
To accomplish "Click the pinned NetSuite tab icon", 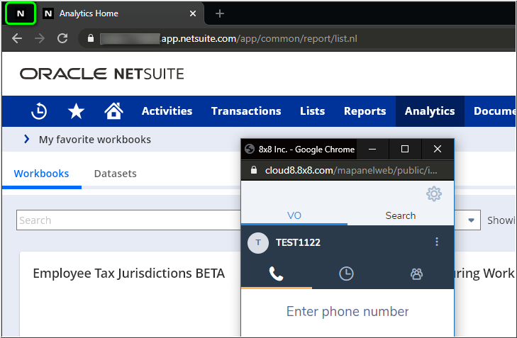I will click(21, 13).
